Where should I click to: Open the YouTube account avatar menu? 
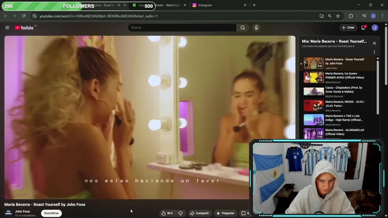pos(375,28)
